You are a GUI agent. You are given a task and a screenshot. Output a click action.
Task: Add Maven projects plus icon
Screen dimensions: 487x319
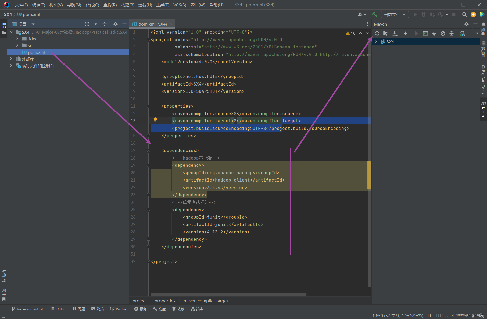(406, 33)
